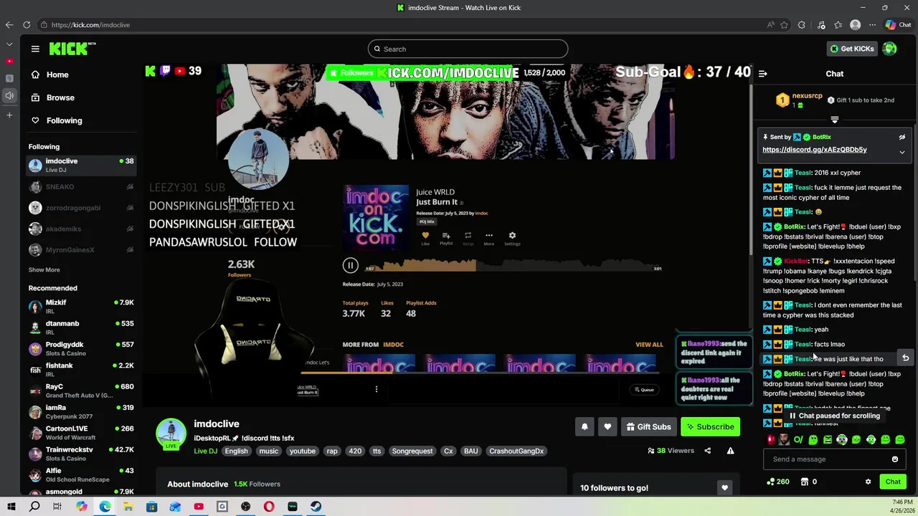Click the Kick search field

point(468,49)
